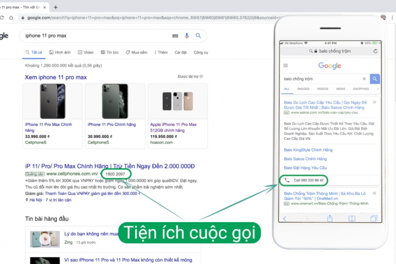The image size is (396, 264).
Task: Tap the blue search button on phone
Action: point(375,79)
